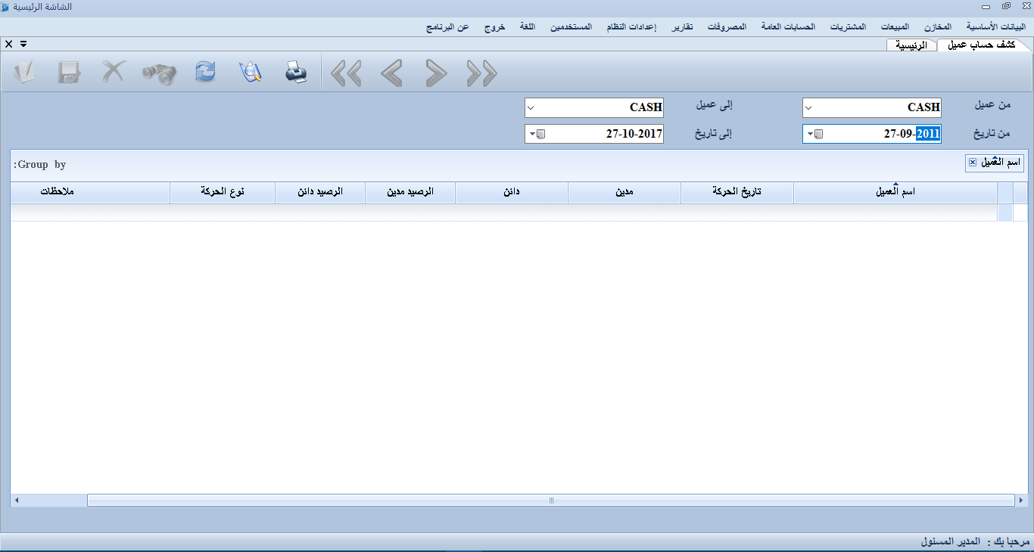The image size is (1034, 552).
Task: Close the active tab with the X button
Action: tap(8, 44)
